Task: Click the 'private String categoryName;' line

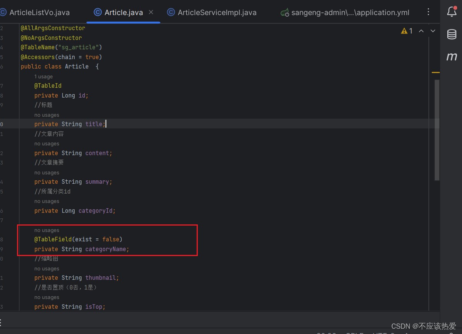Action: (x=82, y=249)
